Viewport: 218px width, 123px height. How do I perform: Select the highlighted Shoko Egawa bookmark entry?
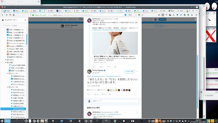pos(13,109)
